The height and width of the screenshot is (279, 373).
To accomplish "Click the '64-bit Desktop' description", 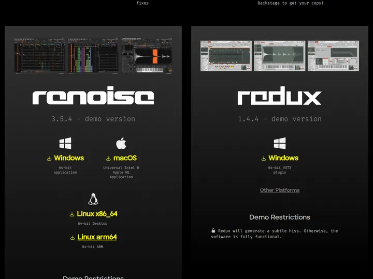I will 93,224.
